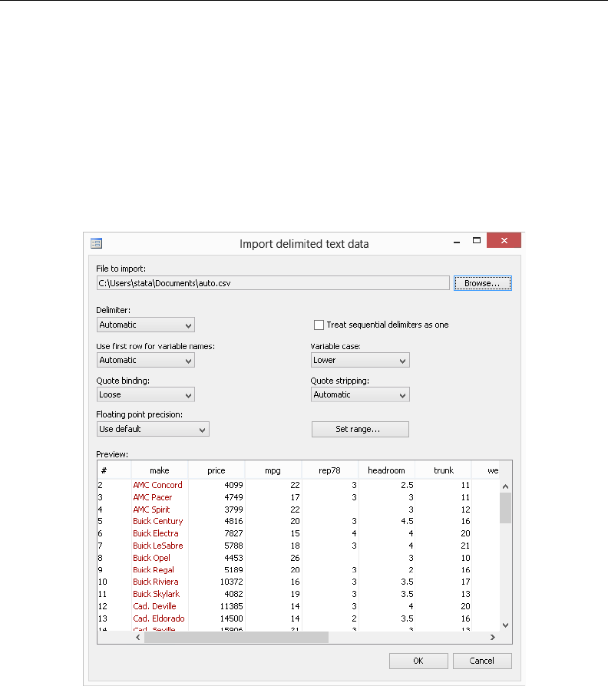Screen dimensions: 608x686
Task: Click the vertical scrollbar thumb in preview
Action: [x=505, y=508]
